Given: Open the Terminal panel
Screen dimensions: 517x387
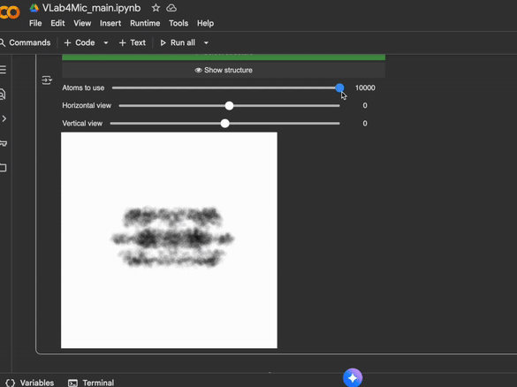Looking at the screenshot, I should pos(91,383).
